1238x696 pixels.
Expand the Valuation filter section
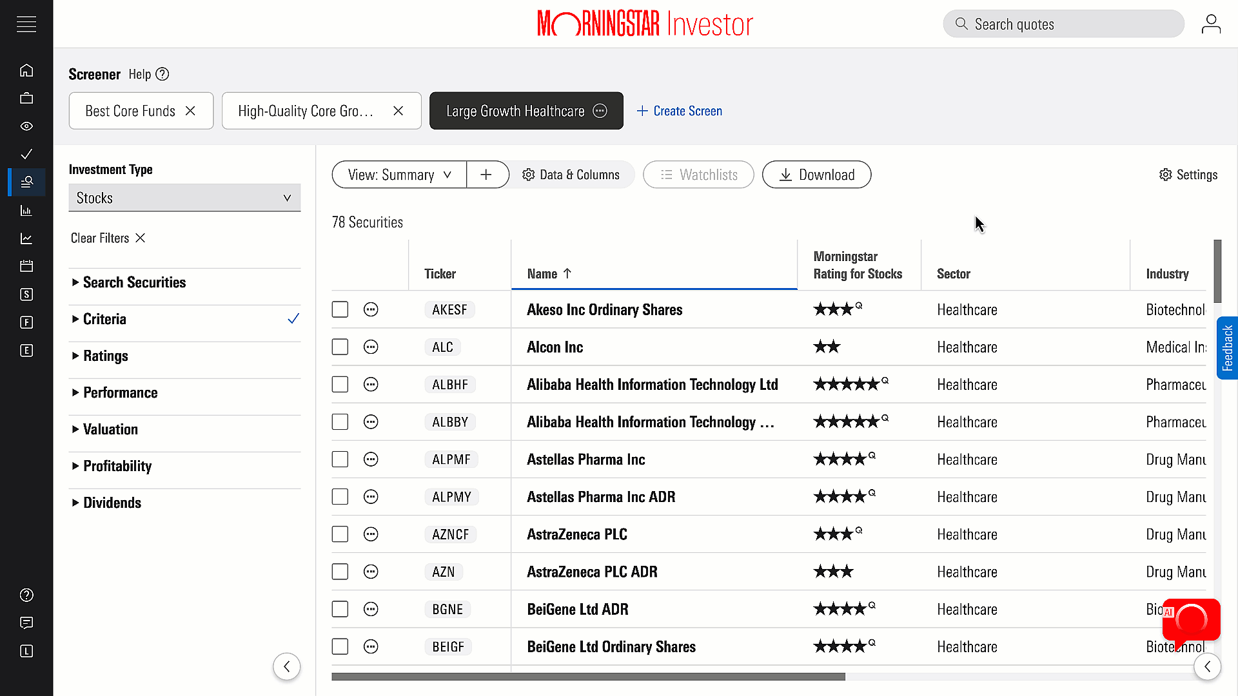point(110,429)
